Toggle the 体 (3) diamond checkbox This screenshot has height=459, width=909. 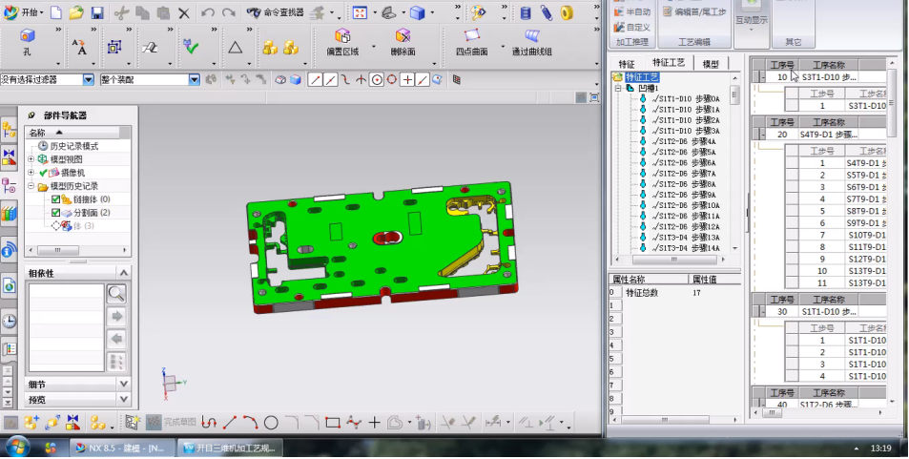pos(55,226)
